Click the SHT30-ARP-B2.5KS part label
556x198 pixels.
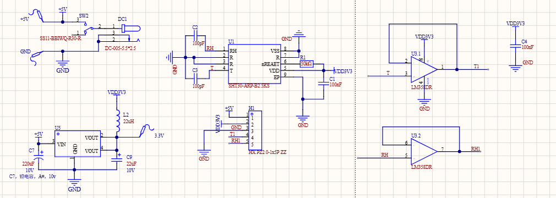pos(249,86)
